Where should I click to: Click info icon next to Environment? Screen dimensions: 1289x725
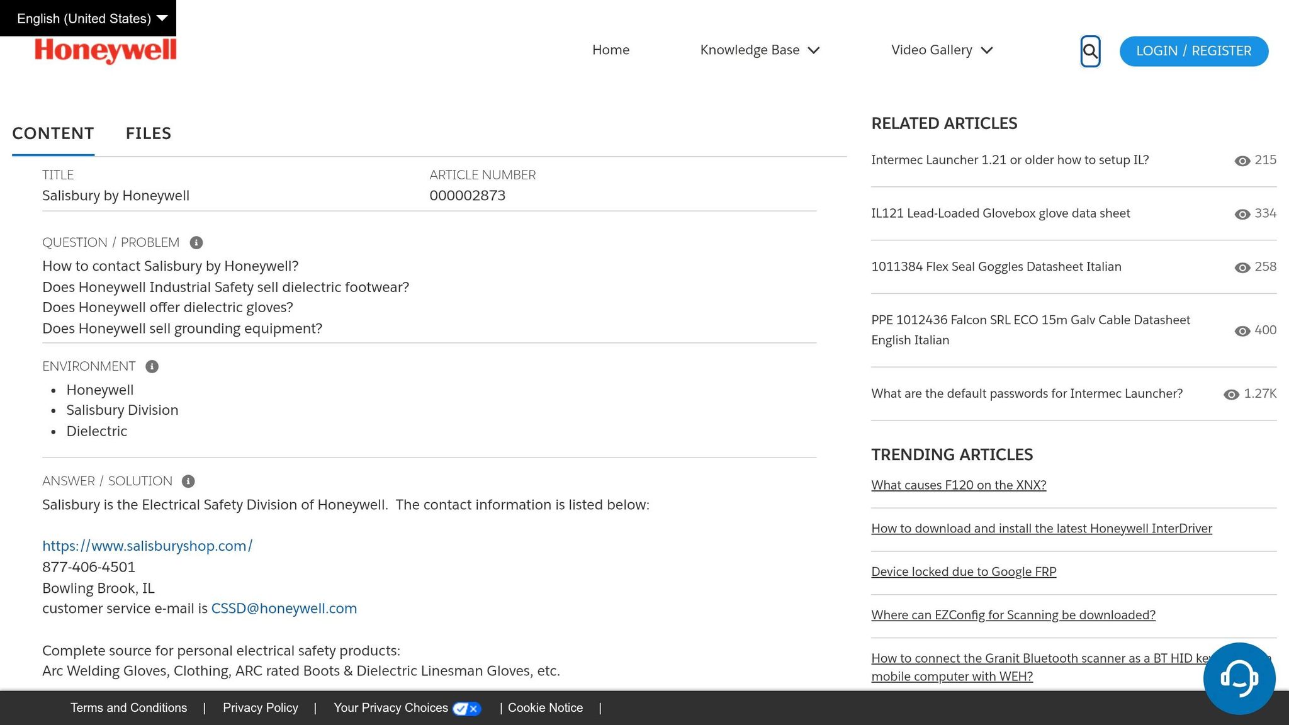(x=152, y=367)
